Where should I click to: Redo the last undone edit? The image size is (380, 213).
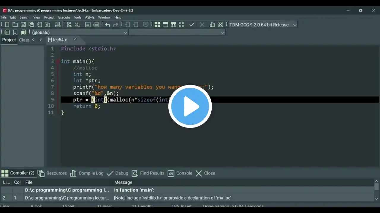point(115,25)
